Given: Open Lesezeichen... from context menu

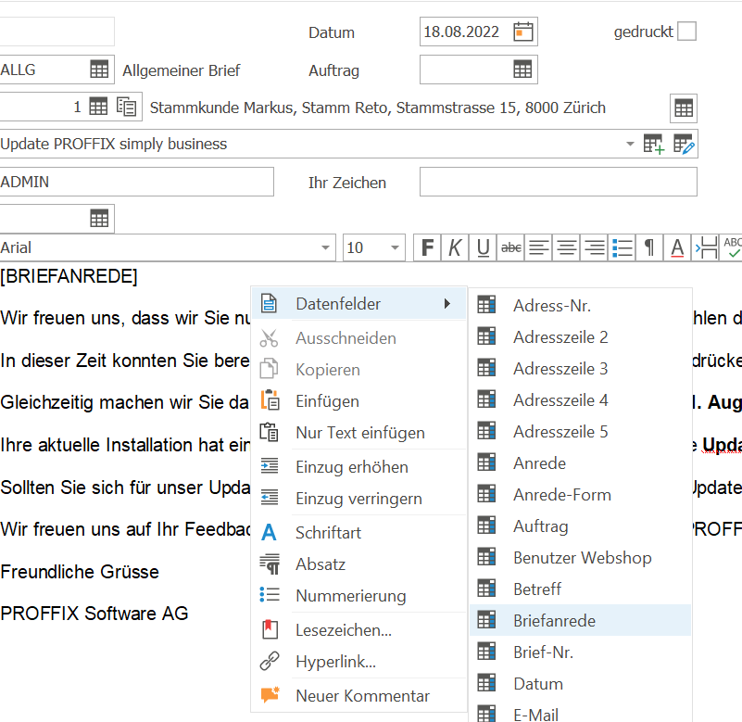Looking at the screenshot, I should 359,630.
